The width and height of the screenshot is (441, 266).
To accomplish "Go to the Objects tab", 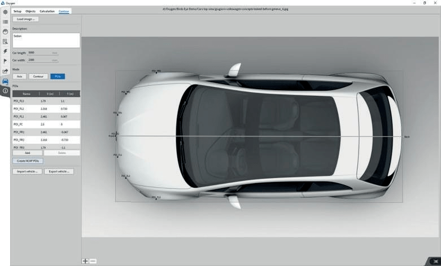I will click(x=30, y=11).
